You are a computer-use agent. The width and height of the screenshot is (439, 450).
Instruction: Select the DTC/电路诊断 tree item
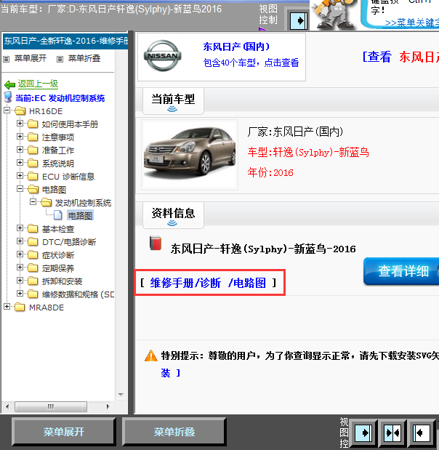coord(69,242)
